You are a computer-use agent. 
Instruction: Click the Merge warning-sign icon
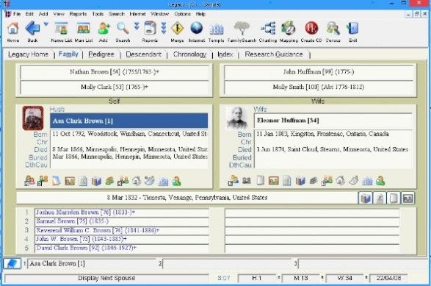click(177, 29)
